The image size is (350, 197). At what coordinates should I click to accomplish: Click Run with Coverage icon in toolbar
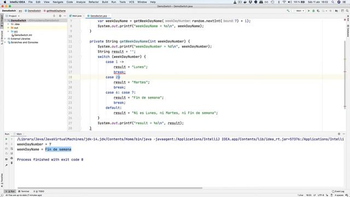(318, 11)
